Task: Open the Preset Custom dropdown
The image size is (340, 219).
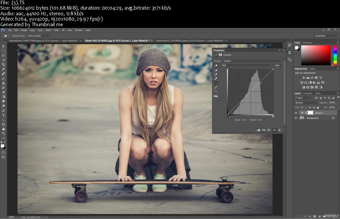Action: (252, 61)
